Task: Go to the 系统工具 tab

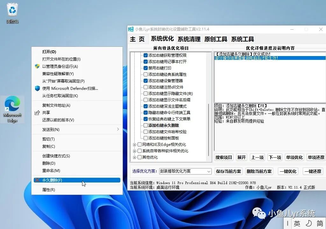Action: tap(242, 39)
